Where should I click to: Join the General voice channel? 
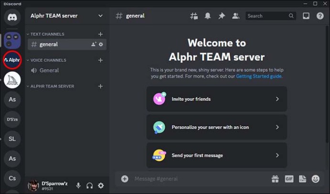pos(49,70)
